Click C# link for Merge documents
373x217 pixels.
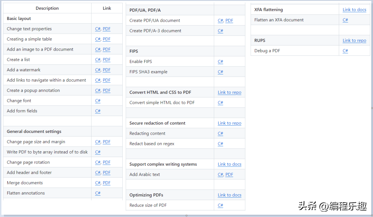(98, 183)
